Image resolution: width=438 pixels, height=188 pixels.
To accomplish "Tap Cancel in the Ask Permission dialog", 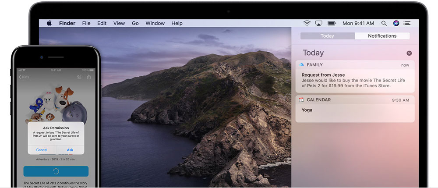I will click(42, 150).
